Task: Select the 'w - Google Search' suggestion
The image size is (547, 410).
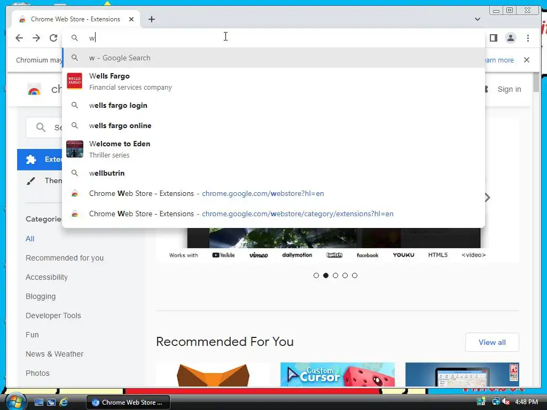Action: point(273,58)
